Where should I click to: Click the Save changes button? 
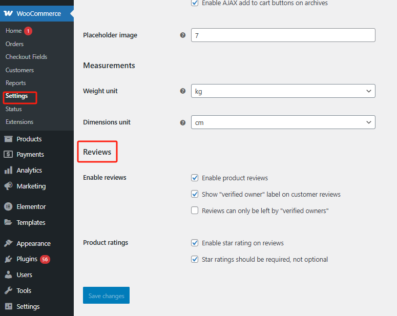pyautogui.click(x=106, y=296)
